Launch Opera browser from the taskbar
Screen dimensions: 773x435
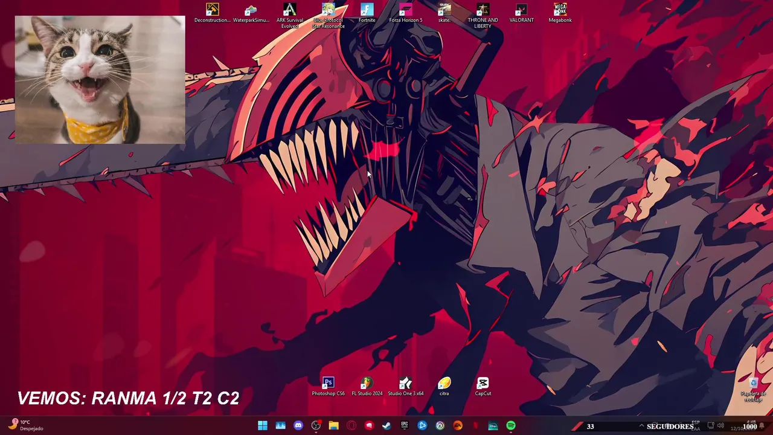pyautogui.click(x=351, y=425)
